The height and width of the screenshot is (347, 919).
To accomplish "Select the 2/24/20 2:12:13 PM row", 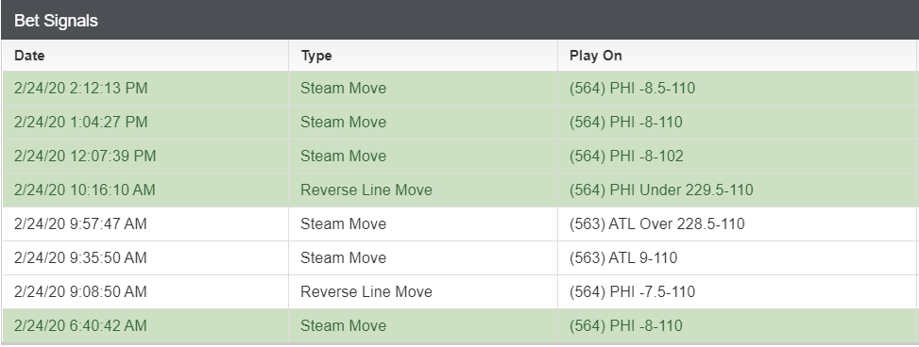I will [x=460, y=89].
